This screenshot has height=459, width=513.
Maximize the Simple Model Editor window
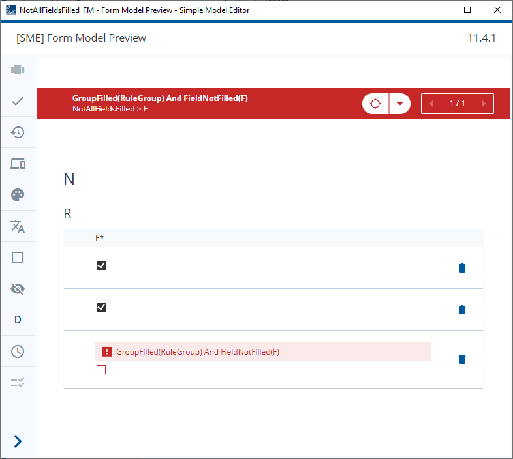tap(467, 10)
